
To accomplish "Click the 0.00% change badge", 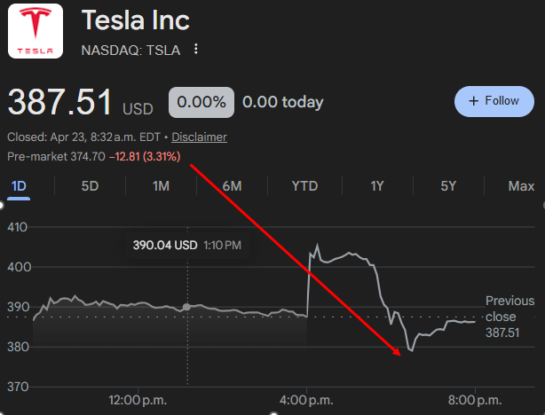I will pos(201,102).
